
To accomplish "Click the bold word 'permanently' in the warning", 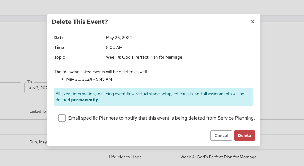I will point(84,100).
